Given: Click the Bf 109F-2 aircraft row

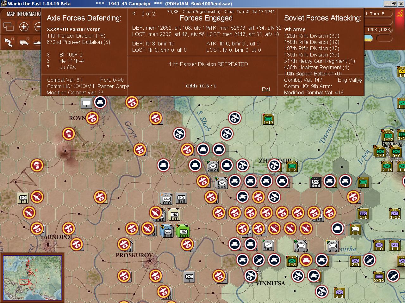Looking at the screenshot, I should tap(65, 55).
